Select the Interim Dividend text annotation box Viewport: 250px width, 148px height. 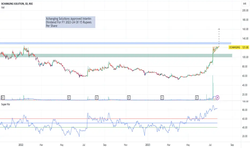[70, 22]
